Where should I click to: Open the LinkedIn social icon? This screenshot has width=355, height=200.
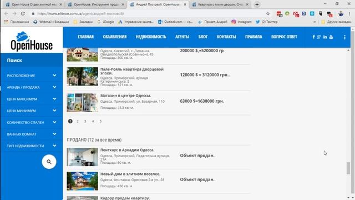[x=325, y=37]
